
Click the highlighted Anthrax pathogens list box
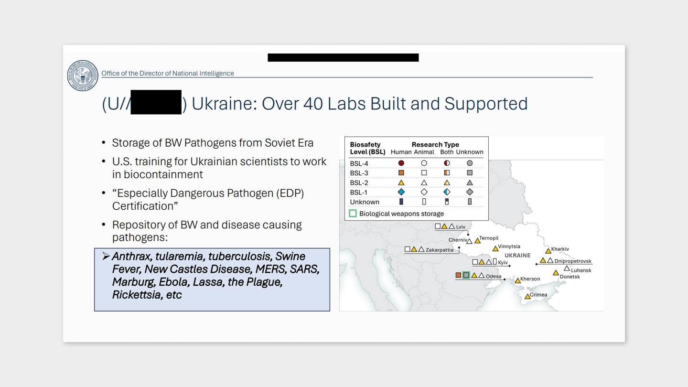(212, 279)
